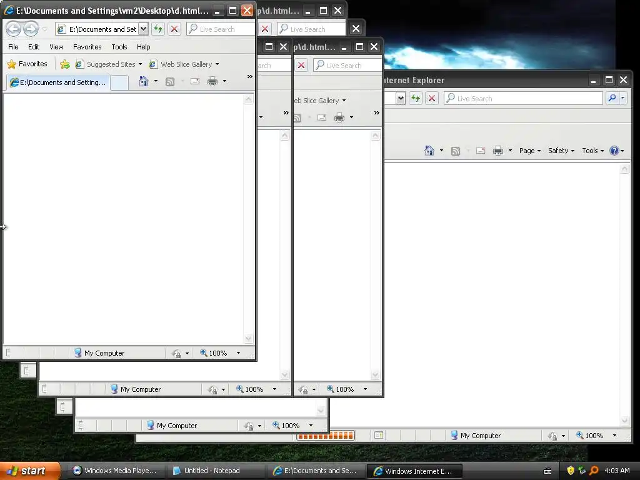Click Live Search box in right IE window
This screenshot has width=640, height=480.
[x=524, y=98]
